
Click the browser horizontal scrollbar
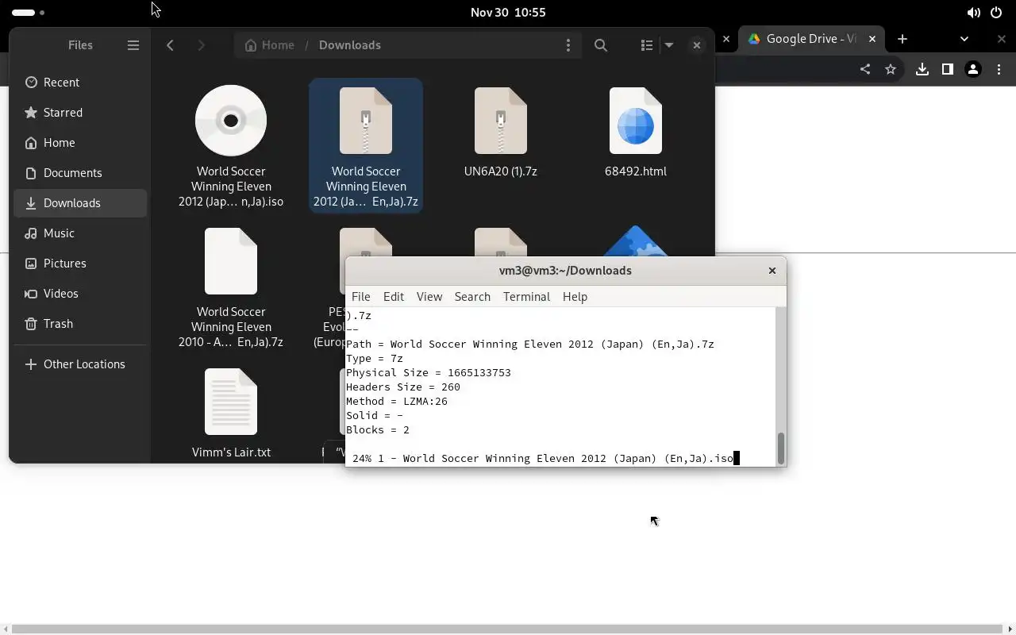click(x=508, y=629)
